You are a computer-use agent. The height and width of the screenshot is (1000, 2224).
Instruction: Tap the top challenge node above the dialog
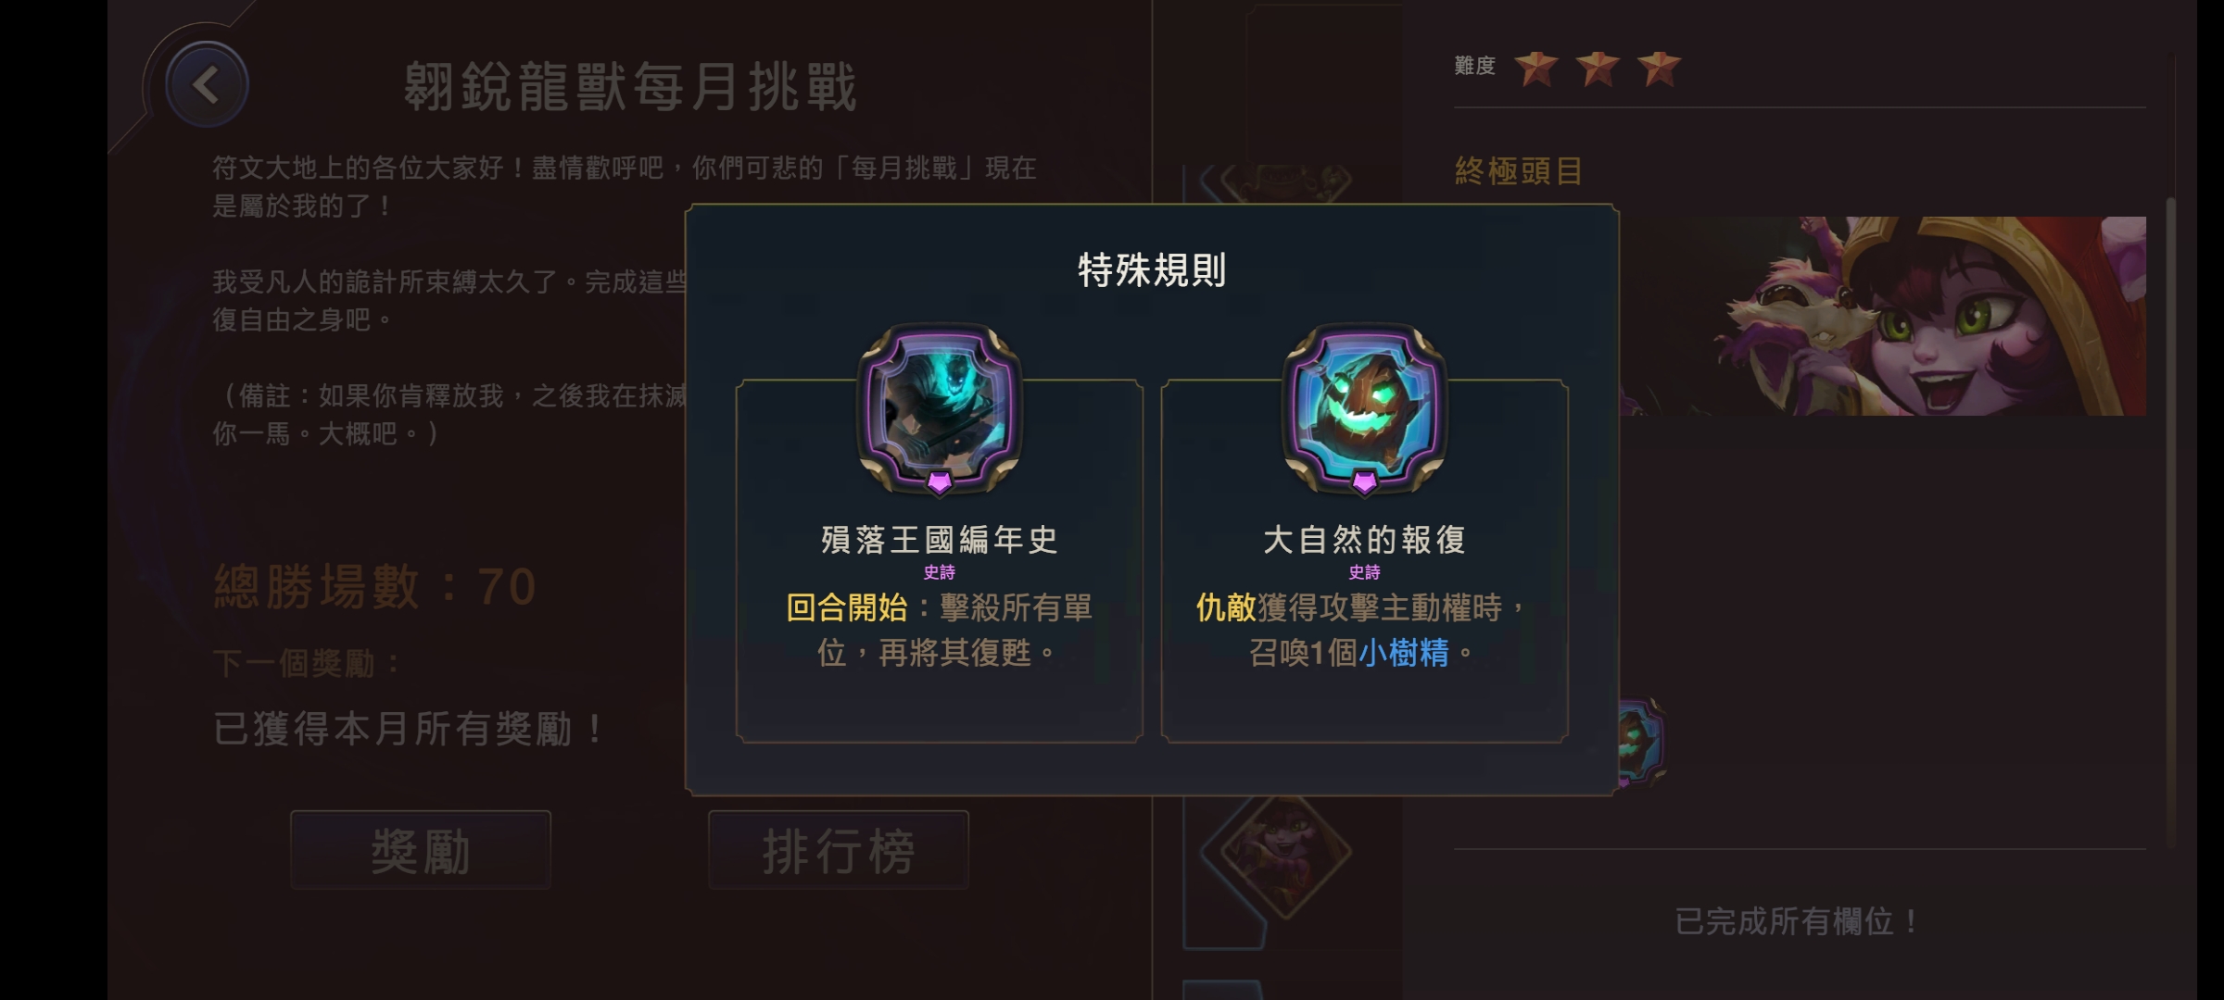pos(1284,182)
